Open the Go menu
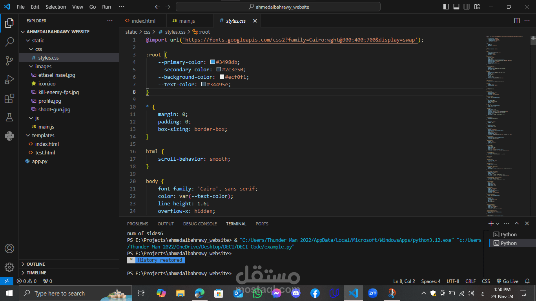 pos(93,7)
